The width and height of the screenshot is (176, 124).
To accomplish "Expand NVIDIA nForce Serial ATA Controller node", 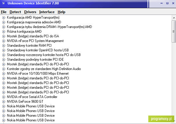I will tap(3, 97).
